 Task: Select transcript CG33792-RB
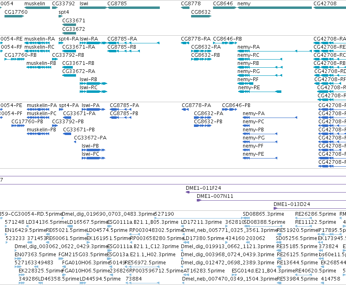coord(55,59)
